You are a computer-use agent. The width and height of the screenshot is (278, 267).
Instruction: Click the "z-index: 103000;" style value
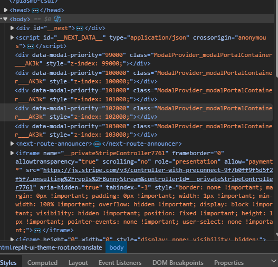pos(102,135)
